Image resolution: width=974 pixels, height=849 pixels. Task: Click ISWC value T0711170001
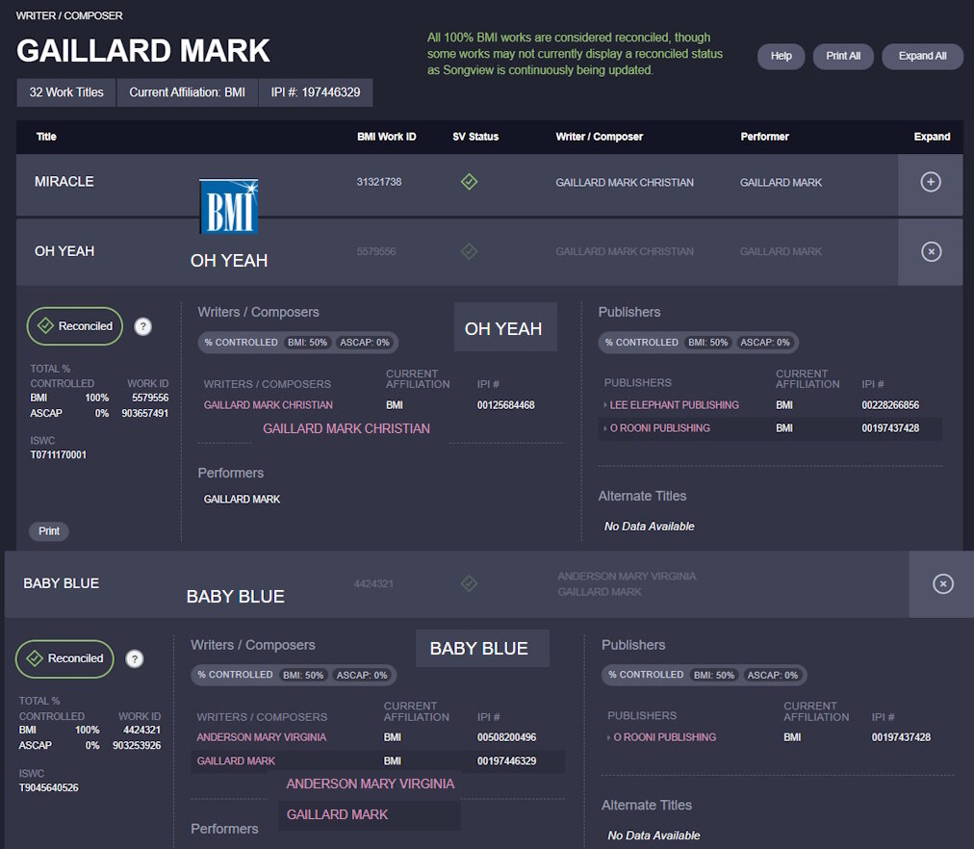pos(59,454)
